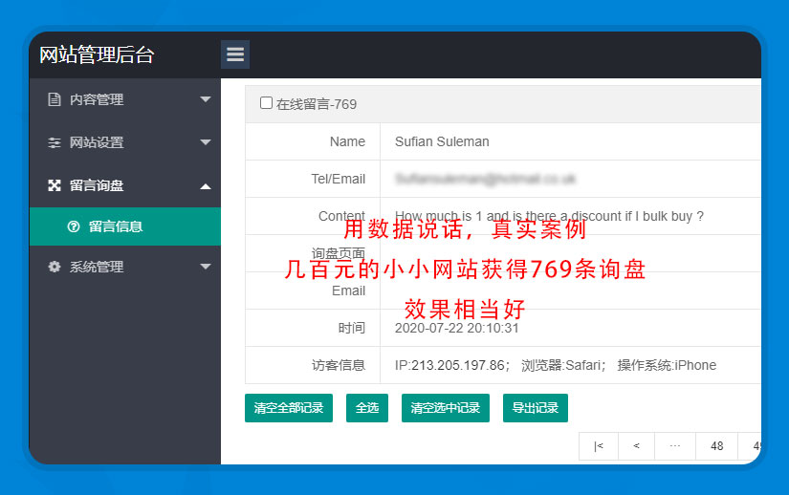This screenshot has width=789, height=495.
Task: Expand the 内容管理 dropdown arrow
Action: coord(206,99)
